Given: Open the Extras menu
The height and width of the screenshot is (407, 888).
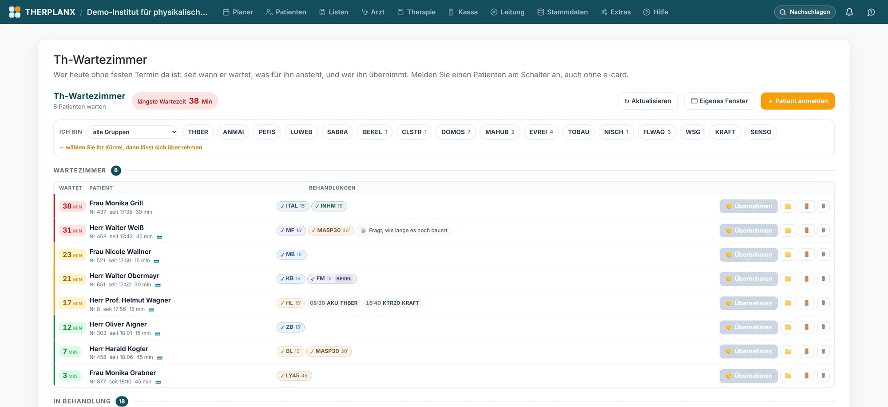Looking at the screenshot, I should (x=616, y=12).
